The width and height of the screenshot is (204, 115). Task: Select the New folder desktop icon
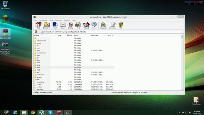click(196, 101)
